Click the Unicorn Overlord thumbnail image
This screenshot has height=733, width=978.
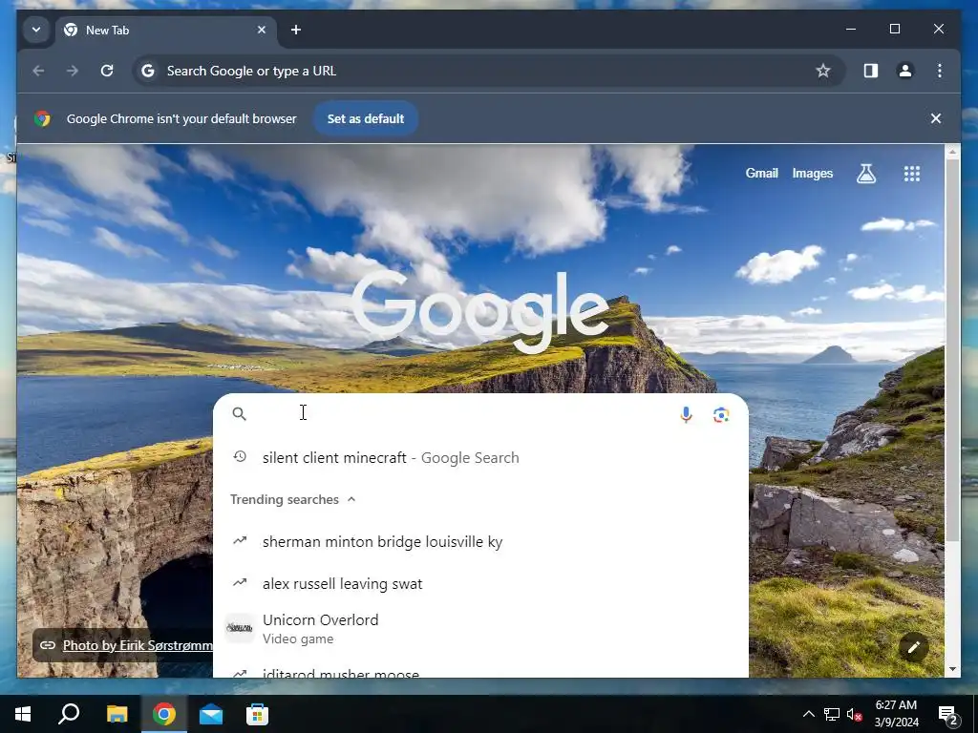tap(240, 628)
